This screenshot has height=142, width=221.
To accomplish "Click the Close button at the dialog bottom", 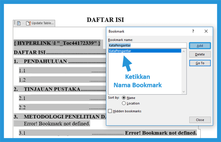I will [200, 120].
